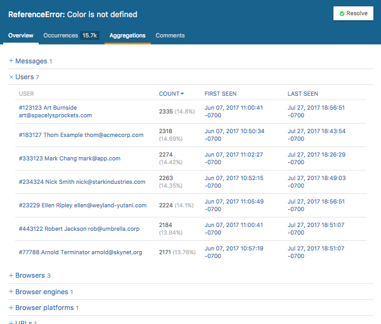Sort by the LAST SEEN column header

point(303,94)
